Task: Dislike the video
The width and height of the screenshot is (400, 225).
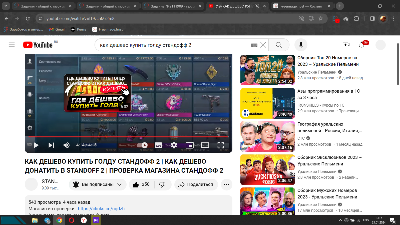Action: click(x=163, y=184)
